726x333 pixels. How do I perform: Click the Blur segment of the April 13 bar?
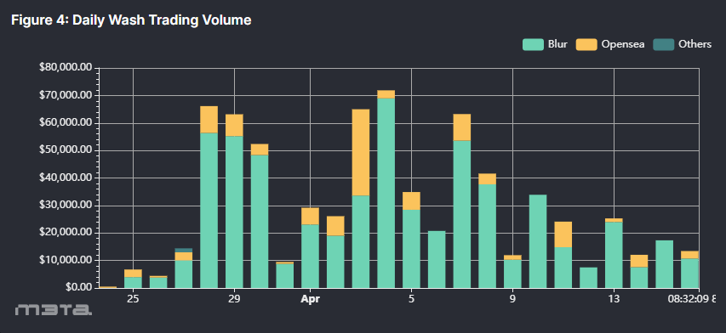(x=614, y=256)
